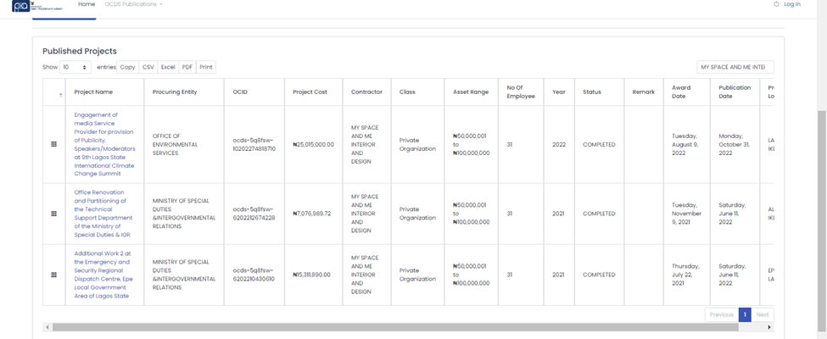This screenshot has height=339, width=827.
Task: Select OCID ending 6202212674228
Action: pyautogui.click(x=254, y=214)
